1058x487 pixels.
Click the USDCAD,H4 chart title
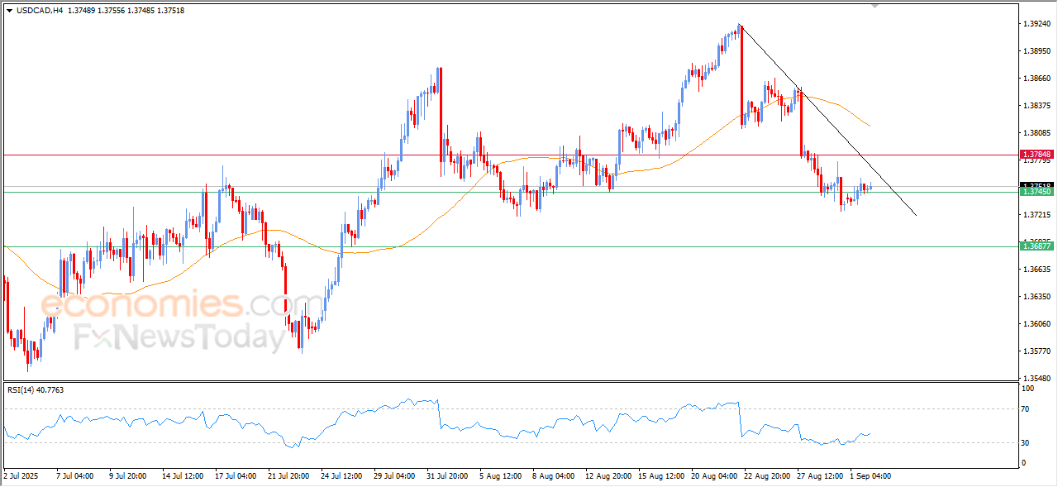(x=39, y=10)
